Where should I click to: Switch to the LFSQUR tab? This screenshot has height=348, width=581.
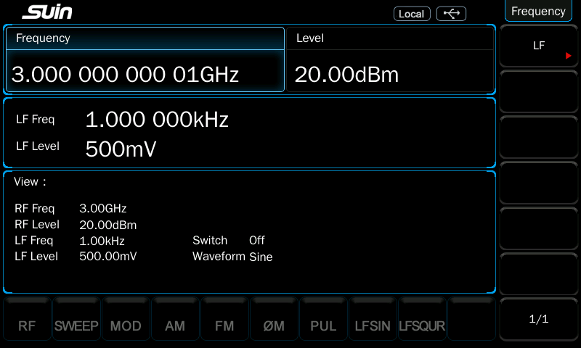[422, 326]
